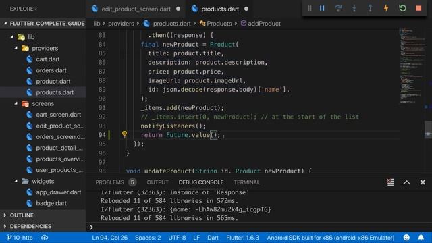Pause the debug session
The image size is (432, 243).
(322, 8)
